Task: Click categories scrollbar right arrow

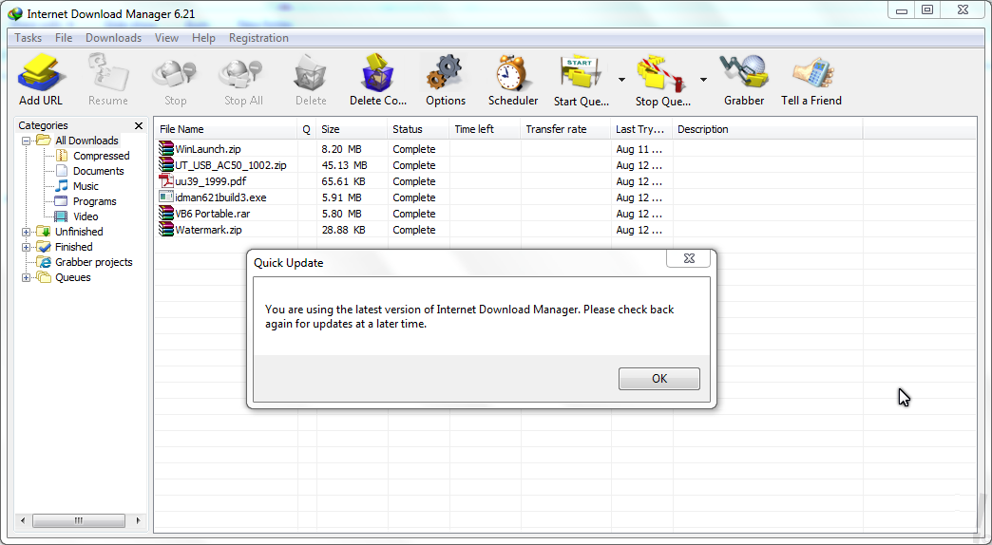Action: [x=139, y=521]
